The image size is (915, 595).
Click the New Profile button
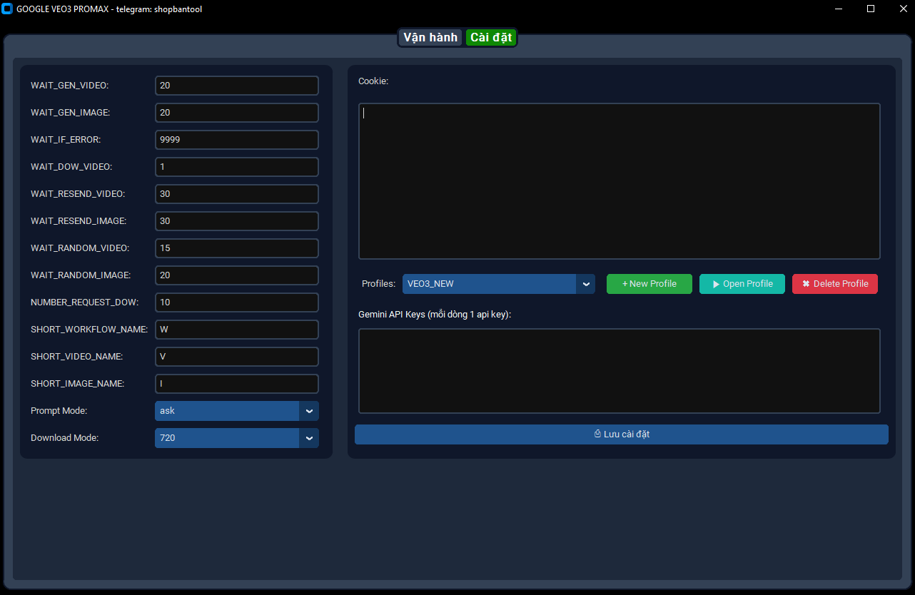pos(649,283)
